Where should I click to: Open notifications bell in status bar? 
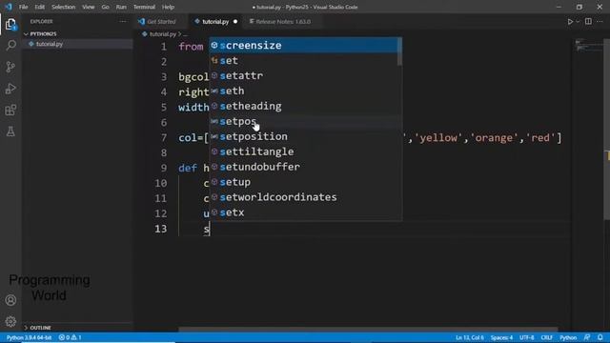tap(600, 337)
